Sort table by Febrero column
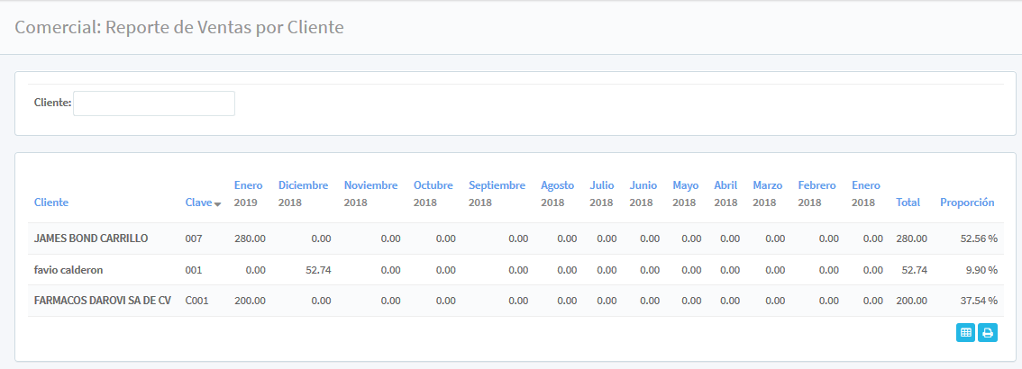Image resolution: width=1022 pixels, height=369 pixels. [x=817, y=185]
